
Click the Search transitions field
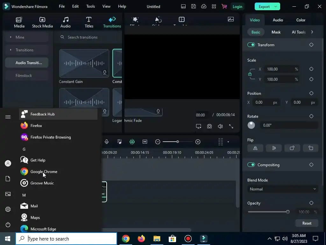click(89, 37)
